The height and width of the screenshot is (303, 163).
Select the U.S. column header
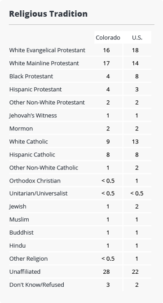point(137,37)
